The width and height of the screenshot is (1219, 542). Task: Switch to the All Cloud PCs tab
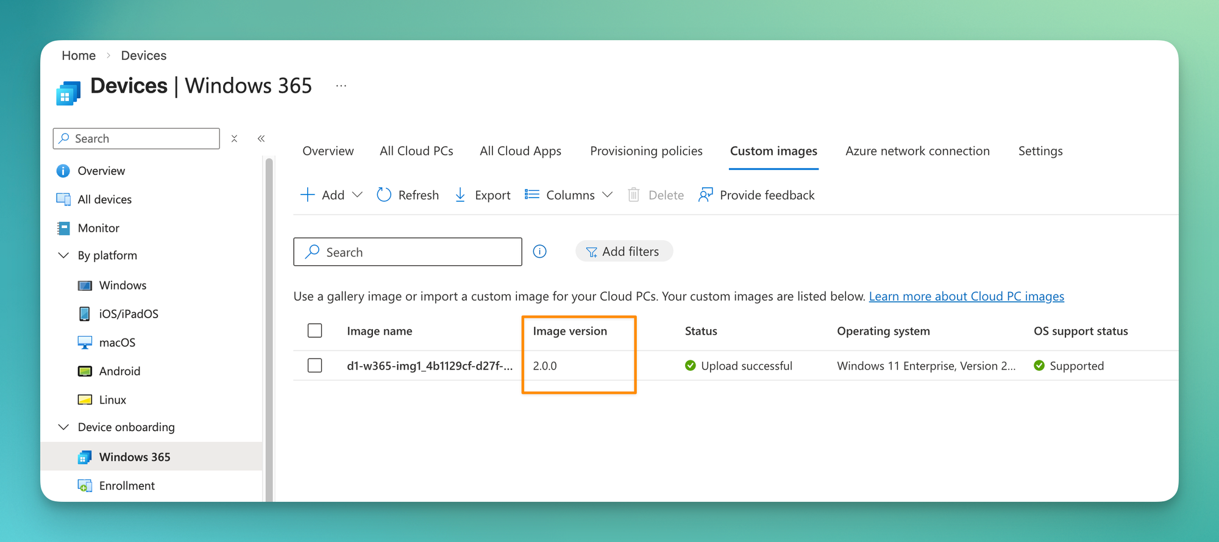tap(416, 151)
